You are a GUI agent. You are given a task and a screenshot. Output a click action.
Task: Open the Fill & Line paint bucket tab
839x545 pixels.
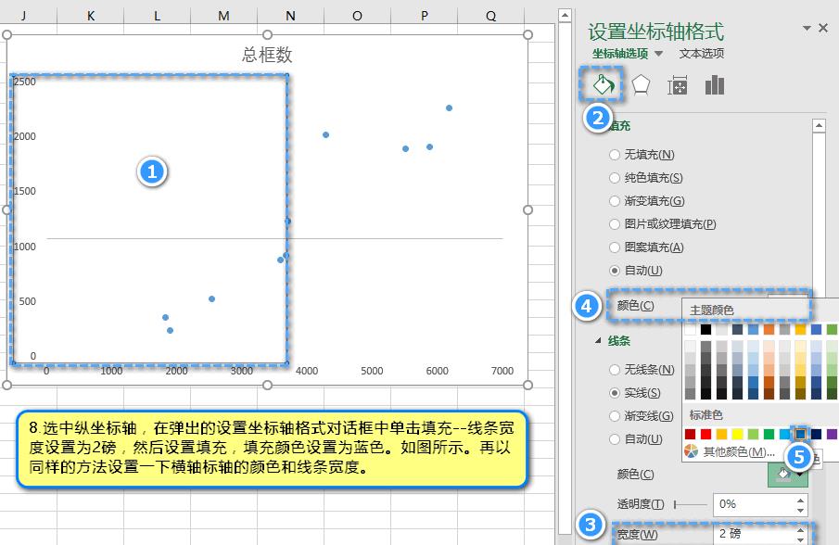pyautogui.click(x=604, y=85)
